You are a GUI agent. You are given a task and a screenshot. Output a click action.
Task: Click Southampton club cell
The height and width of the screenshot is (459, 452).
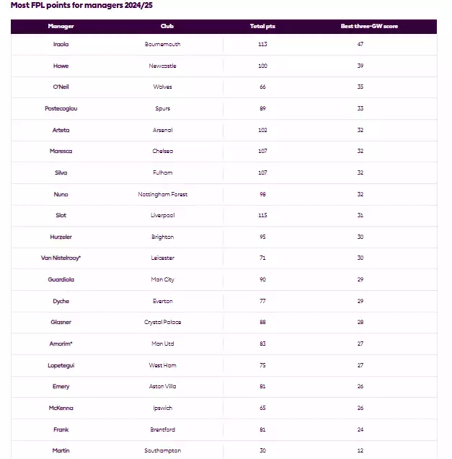(x=162, y=451)
